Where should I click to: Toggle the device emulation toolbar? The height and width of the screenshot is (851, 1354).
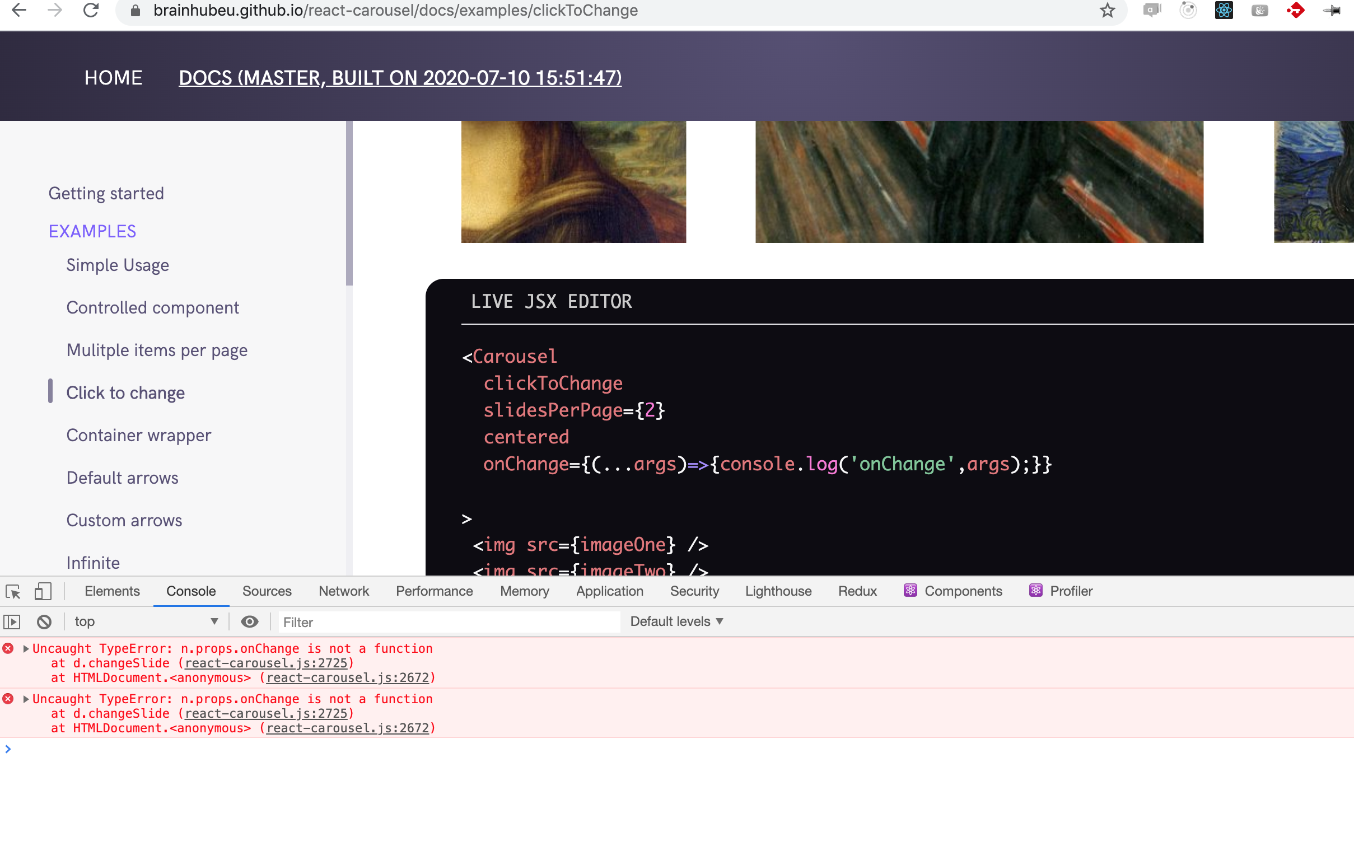[42, 591]
